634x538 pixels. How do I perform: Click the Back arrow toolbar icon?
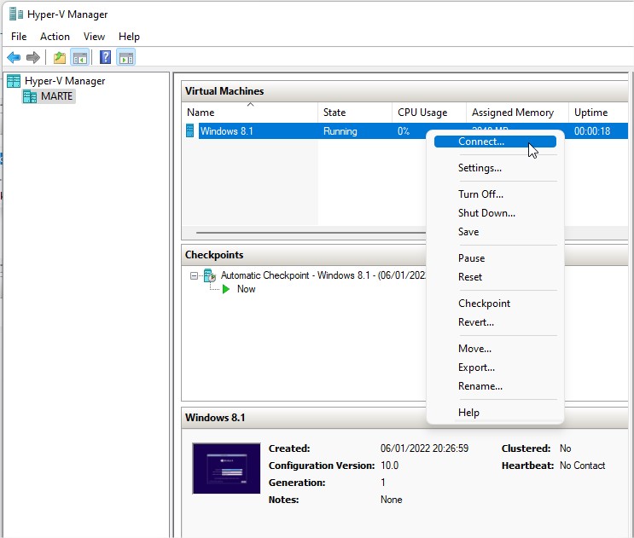[x=14, y=57]
